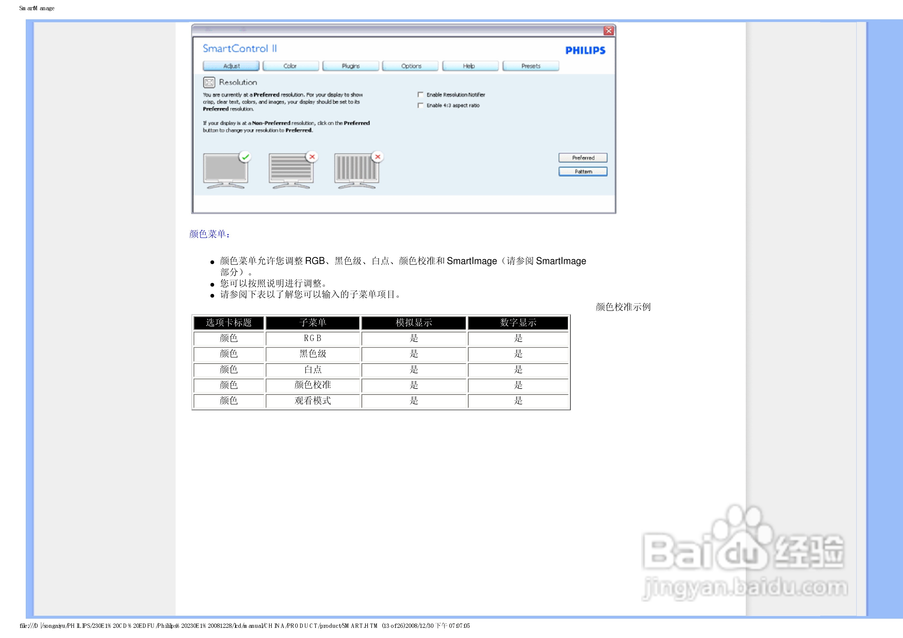
Task: Enable Resolution Notifier checkbox
Action: 420,94
